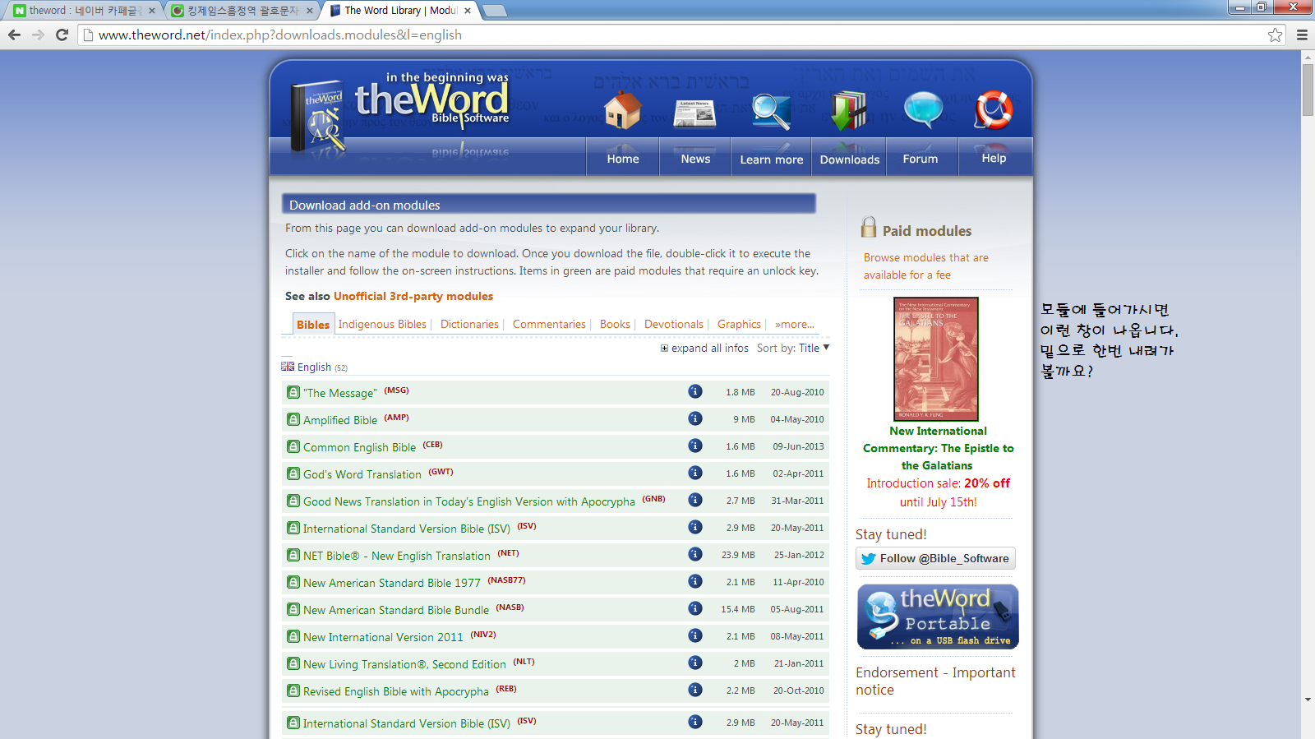Expand all infos toggle

pos(704,348)
